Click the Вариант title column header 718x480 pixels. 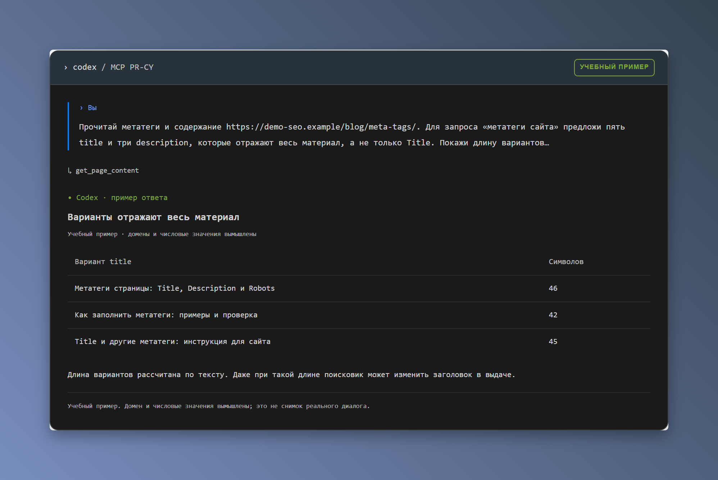103,262
